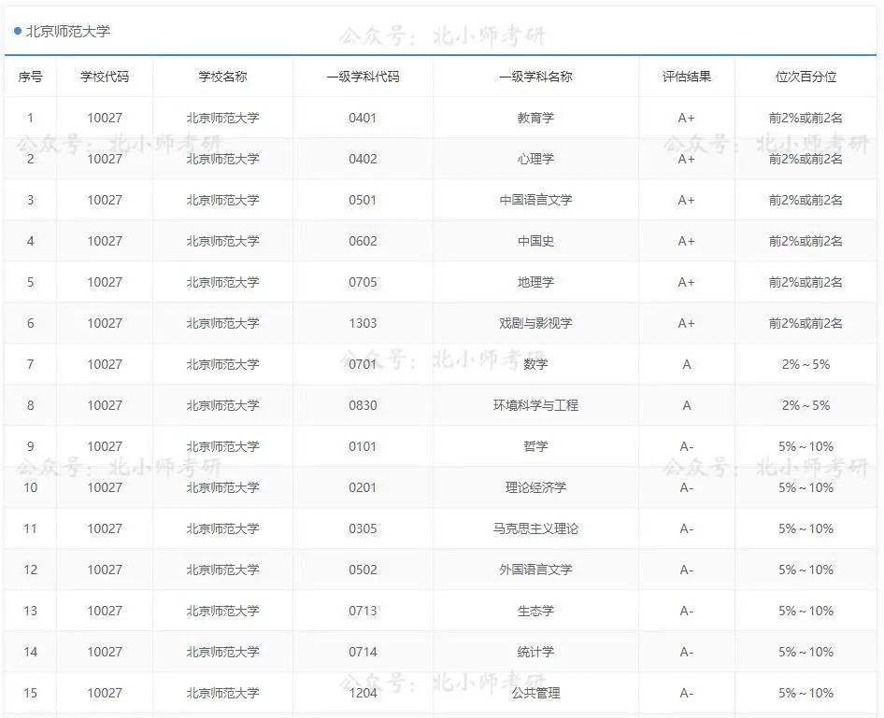Click 5%~10% in the 理论经济学 row
884x718 pixels.
point(806,487)
